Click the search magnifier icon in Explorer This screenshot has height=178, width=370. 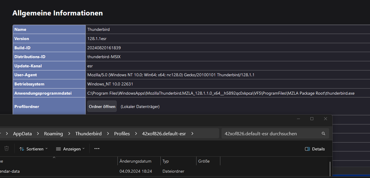[x=323, y=133]
